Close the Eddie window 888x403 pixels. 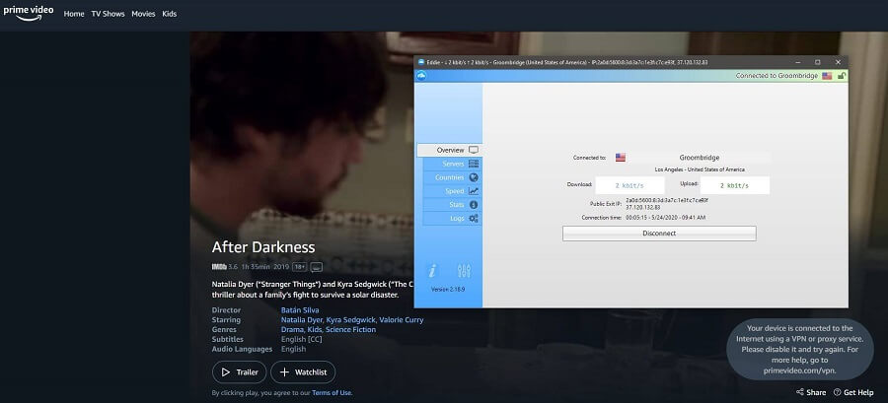(838, 62)
